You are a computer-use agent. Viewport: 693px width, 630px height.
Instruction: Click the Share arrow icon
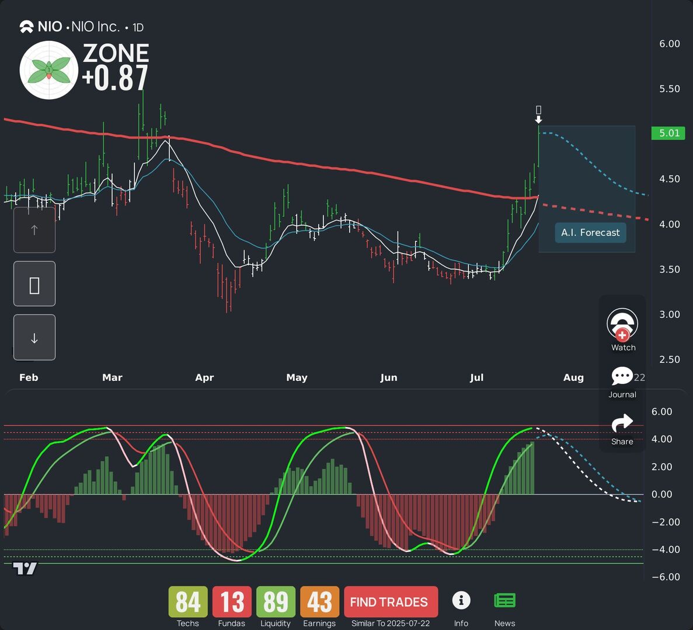[622, 423]
